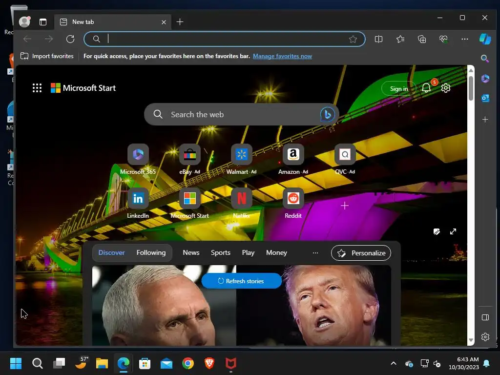The width and height of the screenshot is (500, 375).
Task: Open Settings and more menu
Action: 465,39
